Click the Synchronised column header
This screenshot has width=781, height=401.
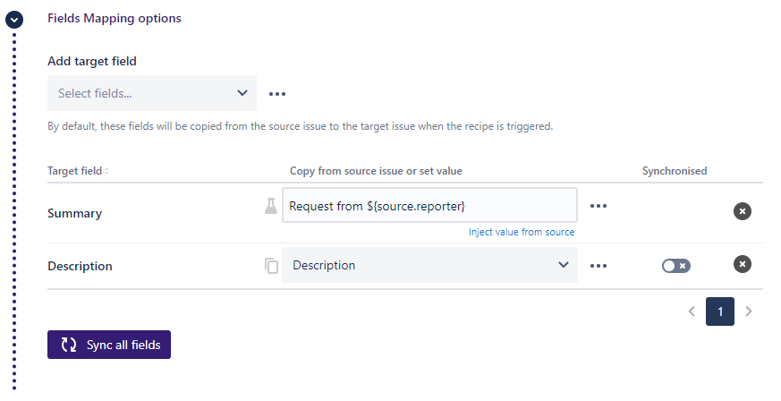pos(675,171)
